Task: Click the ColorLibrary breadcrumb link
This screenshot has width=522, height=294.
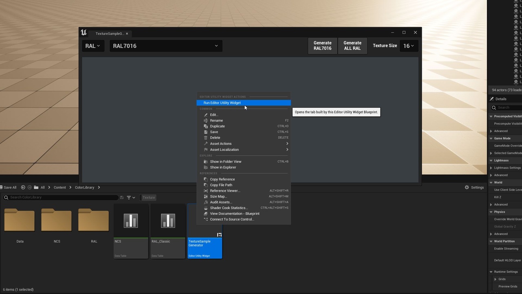Action: click(84, 187)
